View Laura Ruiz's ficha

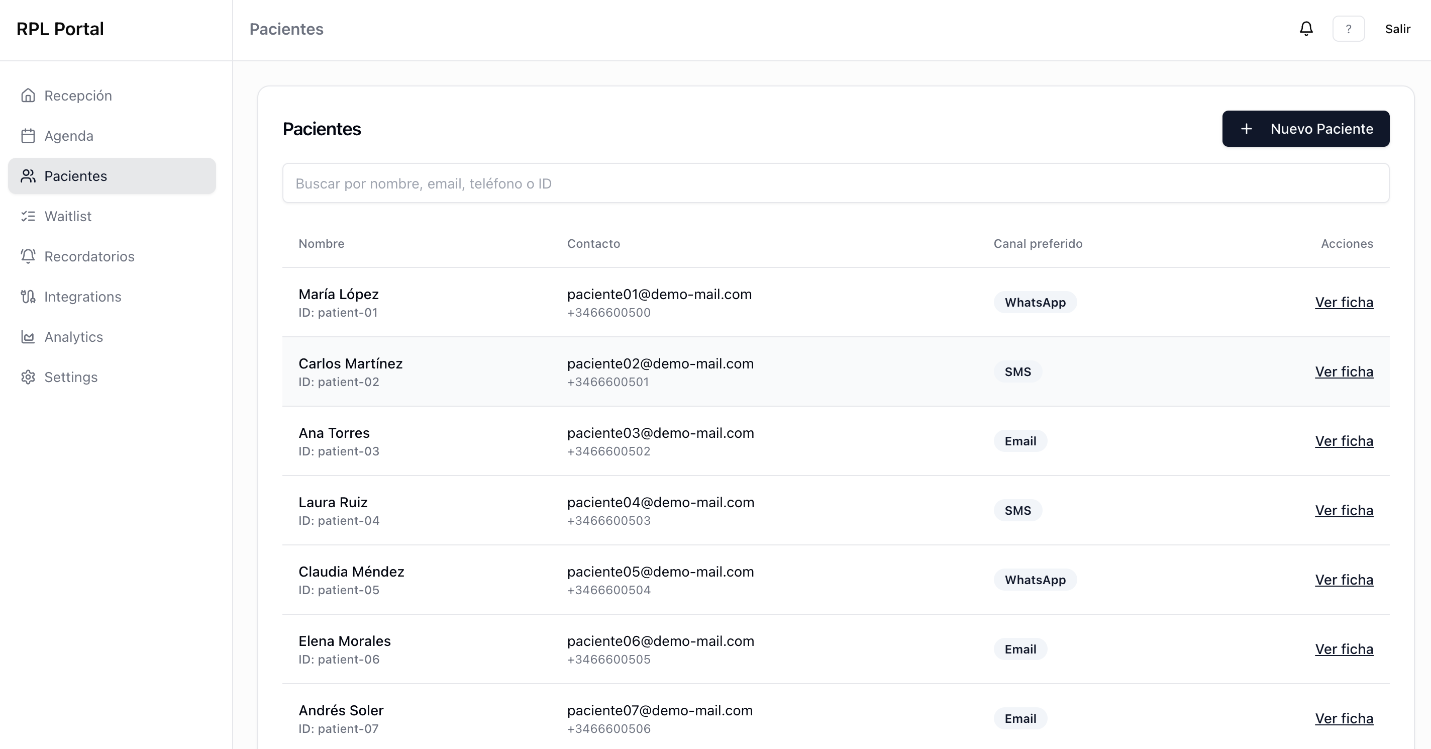click(1344, 511)
